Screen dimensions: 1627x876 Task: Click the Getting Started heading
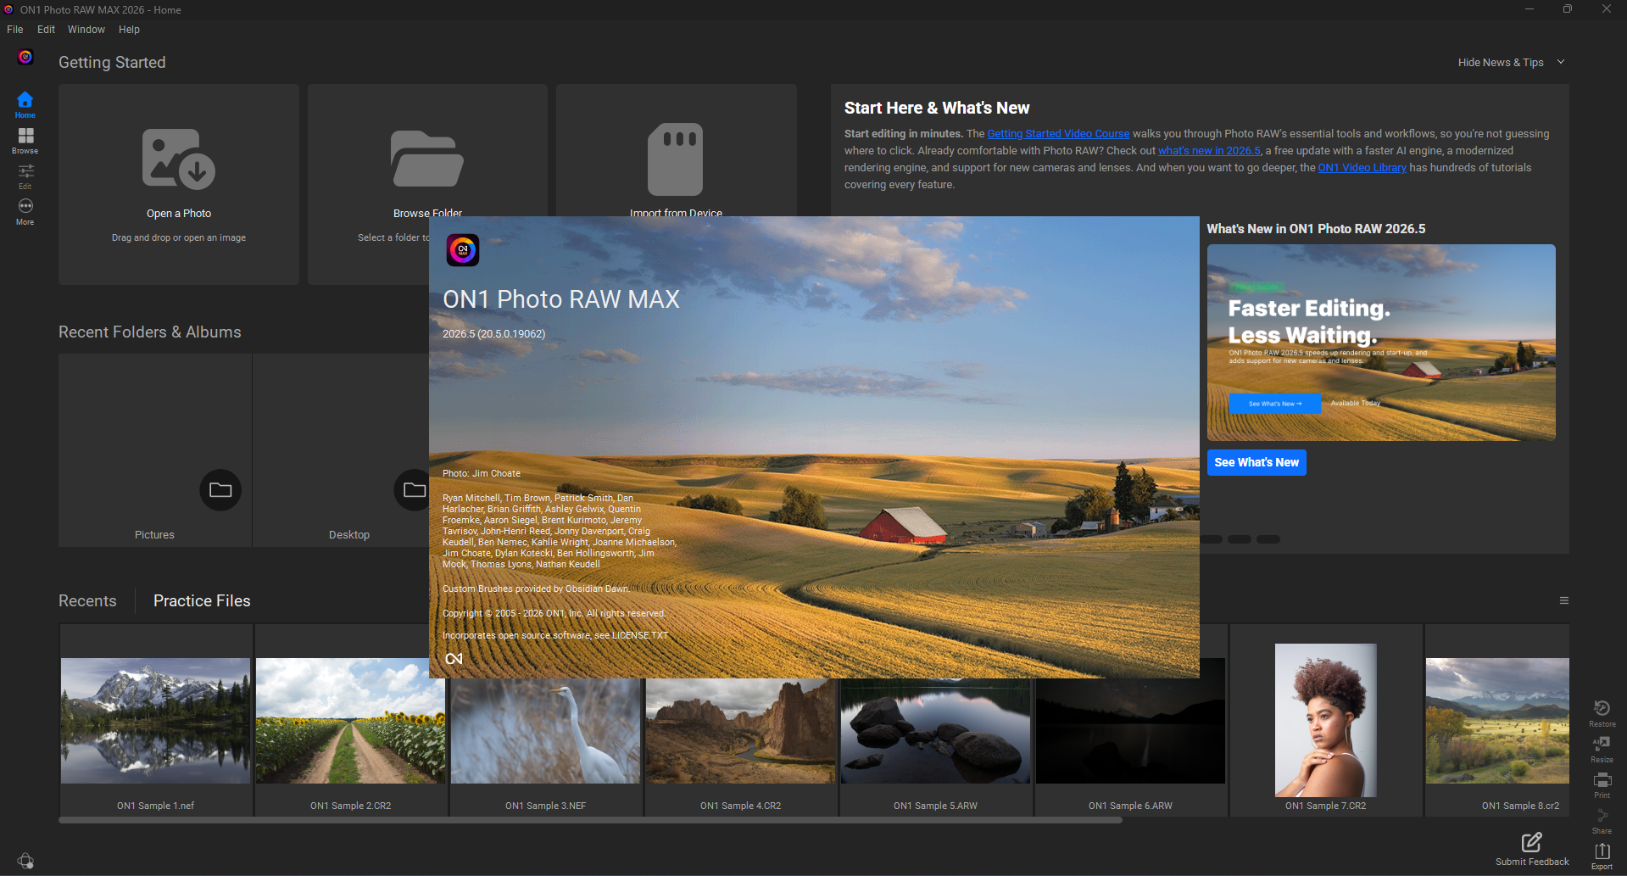[x=112, y=63]
